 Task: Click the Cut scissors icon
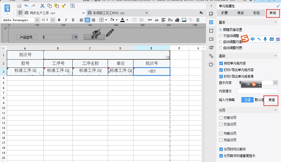tap(42, 6)
